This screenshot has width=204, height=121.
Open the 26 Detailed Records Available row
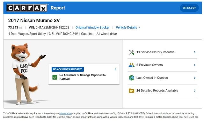[162, 91]
